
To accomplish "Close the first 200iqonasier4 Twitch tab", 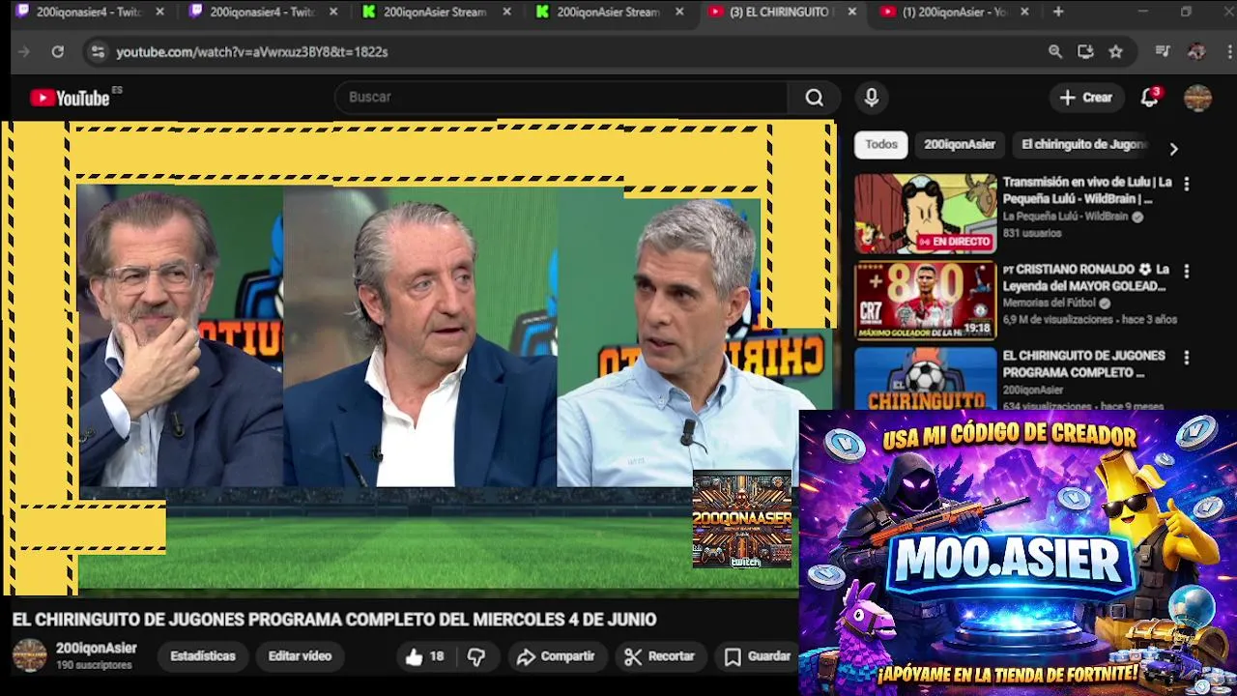I will [160, 12].
